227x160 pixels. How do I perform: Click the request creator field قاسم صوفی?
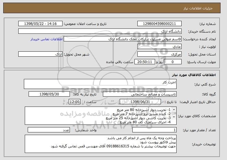click(x=123, y=39)
